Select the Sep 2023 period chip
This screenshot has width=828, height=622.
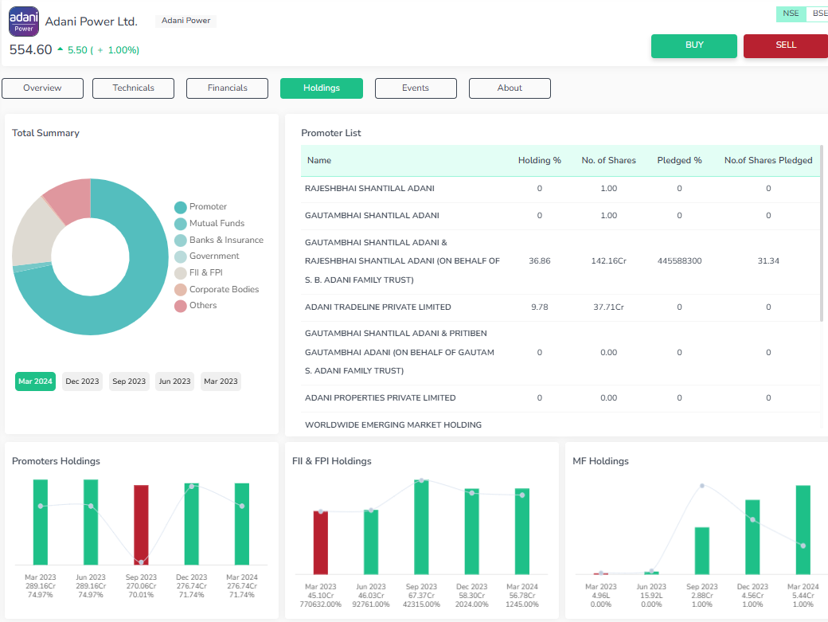[x=129, y=381]
